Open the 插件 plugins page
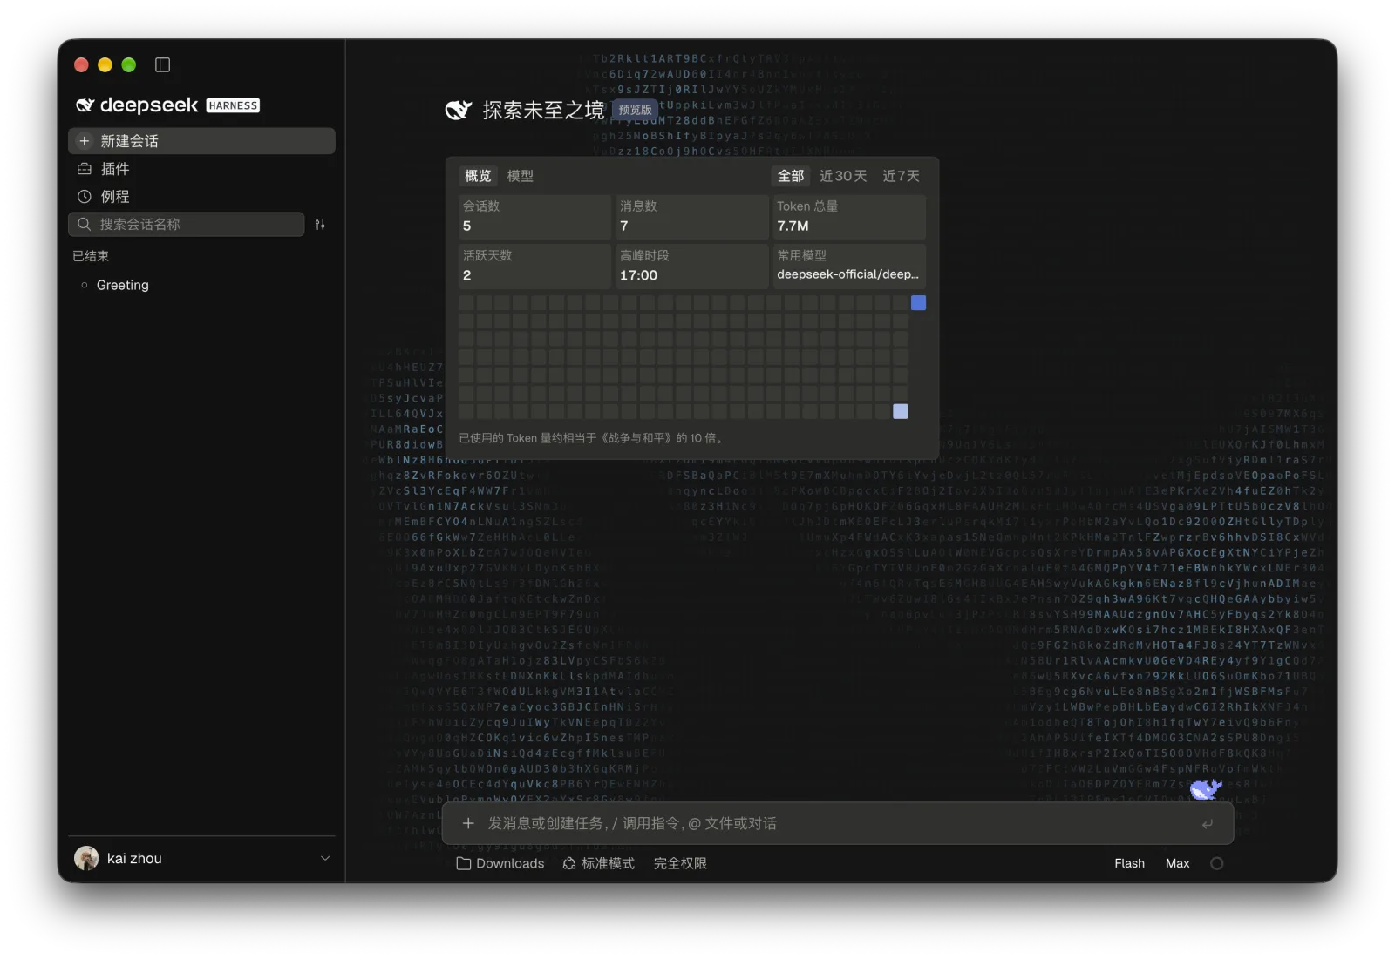Image resolution: width=1395 pixels, height=959 pixels. click(x=201, y=169)
